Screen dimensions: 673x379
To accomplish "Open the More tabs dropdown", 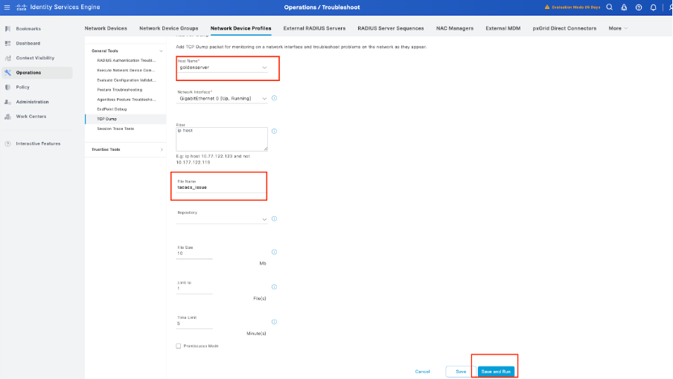I will click(618, 28).
